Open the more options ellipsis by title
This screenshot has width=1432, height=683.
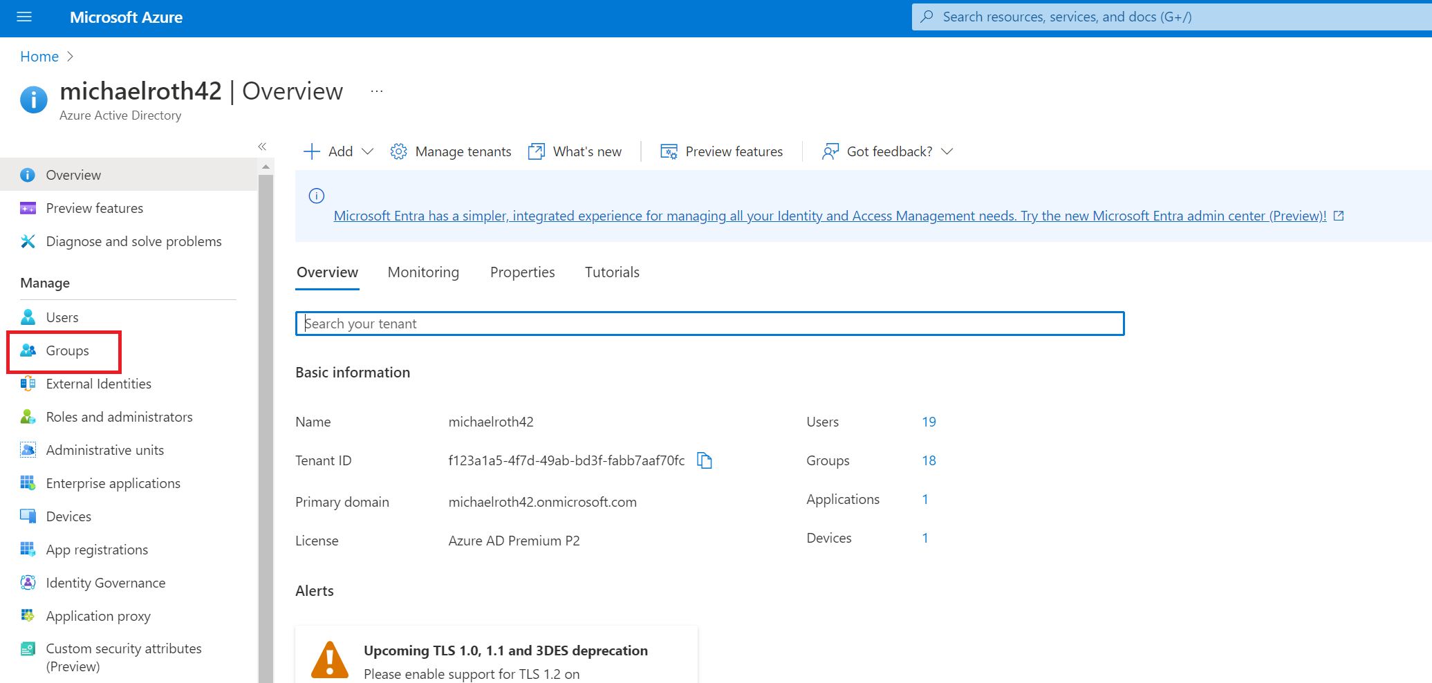(377, 91)
